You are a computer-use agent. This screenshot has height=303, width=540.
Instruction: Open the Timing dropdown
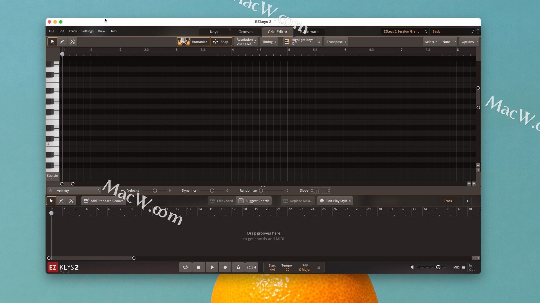click(x=269, y=42)
